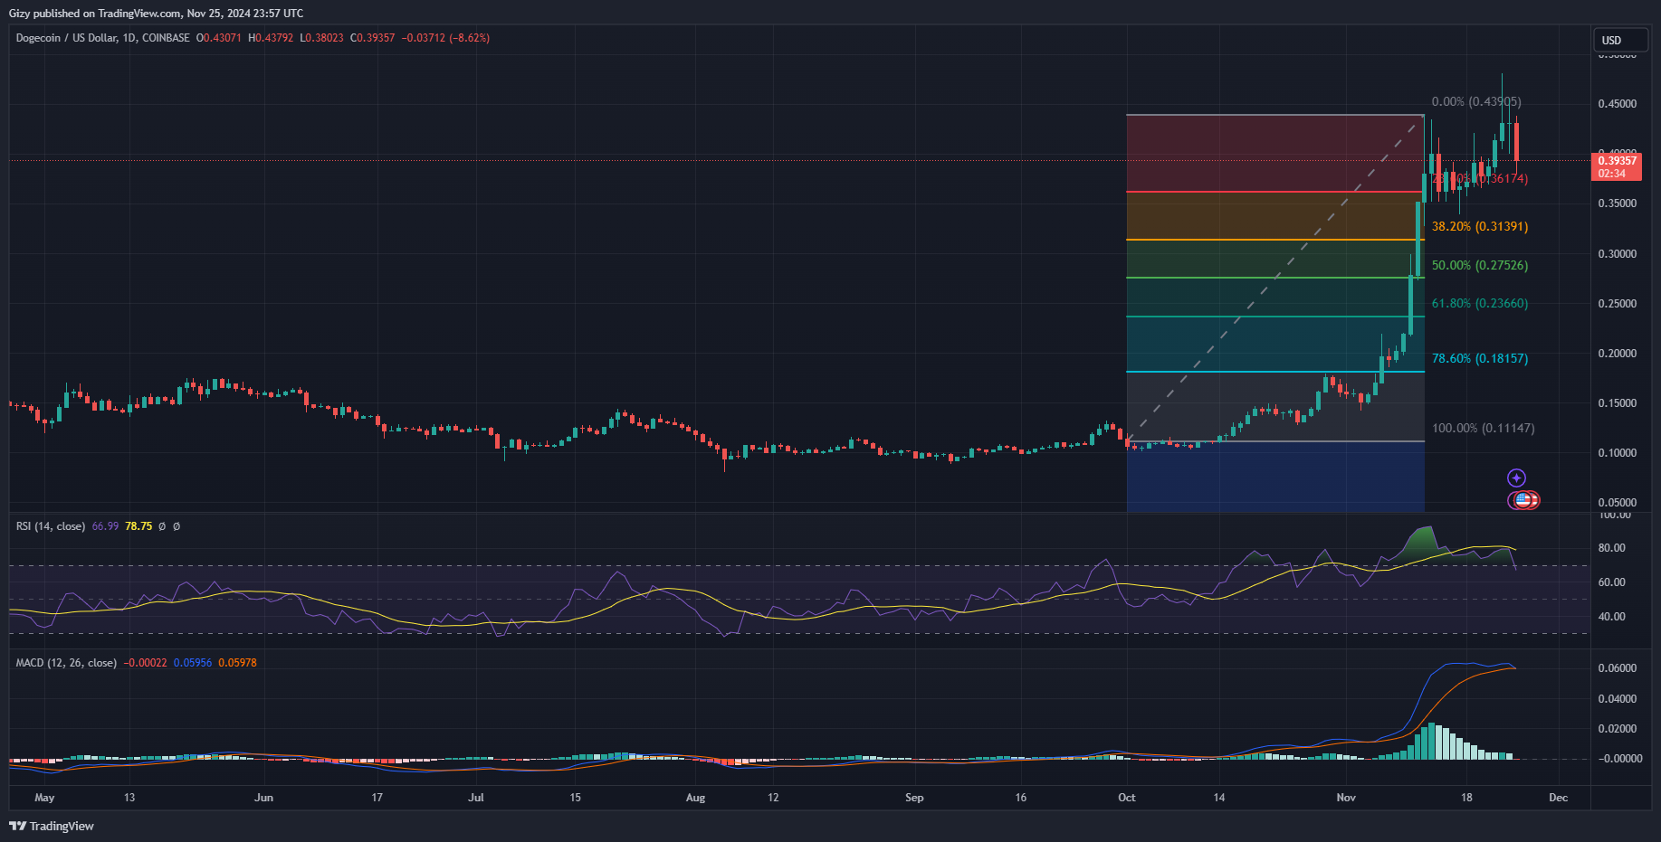The width and height of the screenshot is (1661, 842).
Task: Click the 0.15000 price axis label
Action: [x=1618, y=403]
